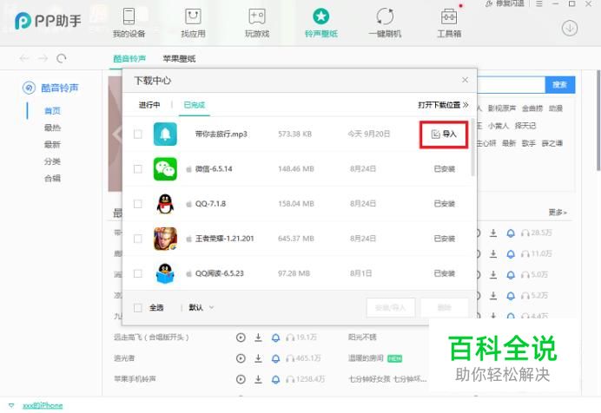Click the PP助手 logo

[x=48, y=21]
